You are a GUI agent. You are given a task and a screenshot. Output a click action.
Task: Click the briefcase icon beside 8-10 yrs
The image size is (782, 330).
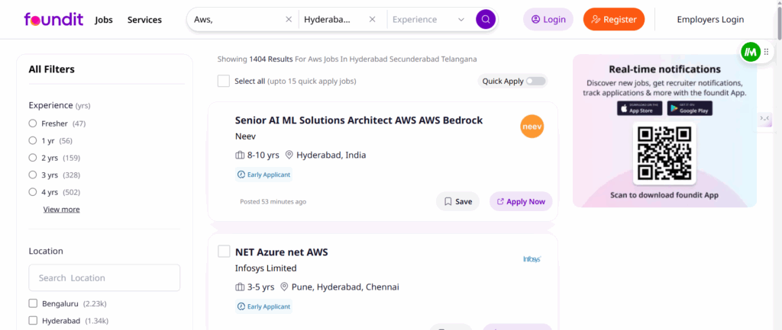pos(240,155)
